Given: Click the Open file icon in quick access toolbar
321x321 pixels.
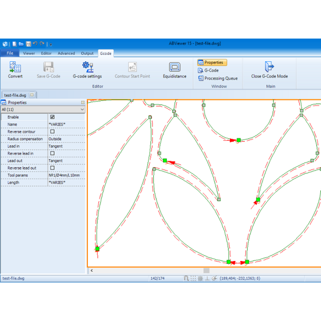Looking at the screenshot, I should click(21, 44).
